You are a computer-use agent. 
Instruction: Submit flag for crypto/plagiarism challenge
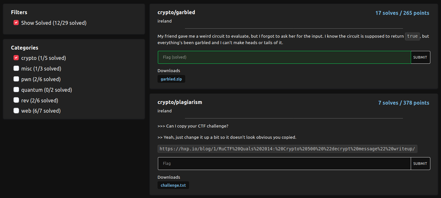click(x=420, y=164)
